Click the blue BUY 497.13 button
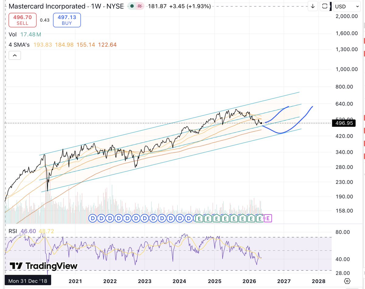This screenshot has height=289, width=365. (67, 20)
